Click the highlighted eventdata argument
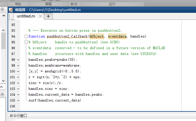The height and width of the screenshot is (121, 196). pos(117,36)
